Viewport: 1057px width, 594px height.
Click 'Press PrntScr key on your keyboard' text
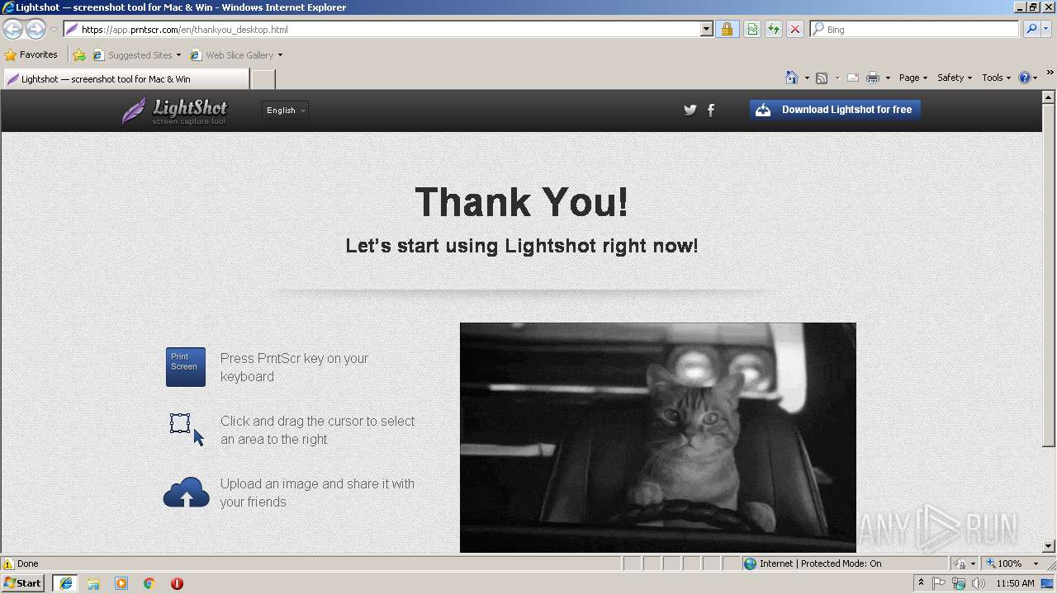[294, 367]
